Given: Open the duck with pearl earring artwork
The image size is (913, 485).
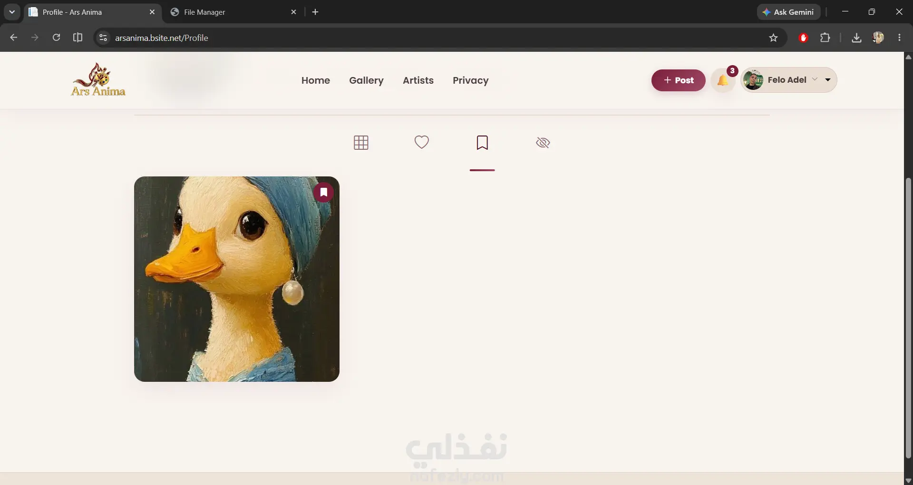Looking at the screenshot, I should (x=237, y=279).
